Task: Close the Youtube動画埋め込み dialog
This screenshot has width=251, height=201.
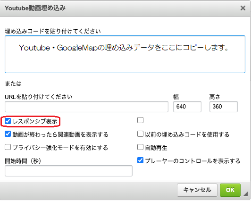Action: click(x=243, y=8)
